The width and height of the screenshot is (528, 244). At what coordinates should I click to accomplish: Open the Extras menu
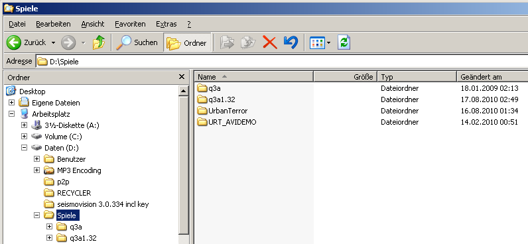click(166, 25)
